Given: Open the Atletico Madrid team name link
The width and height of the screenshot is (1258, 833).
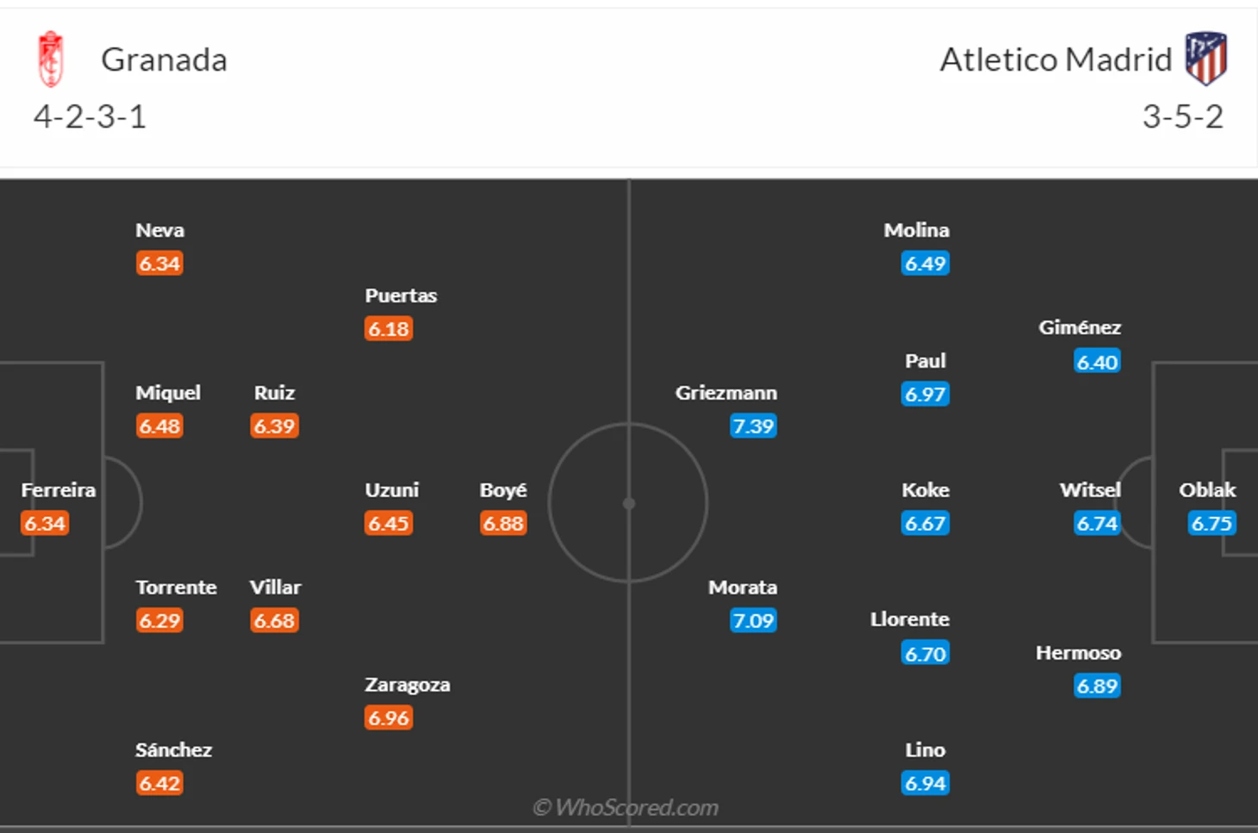Looking at the screenshot, I should click(x=1056, y=59).
